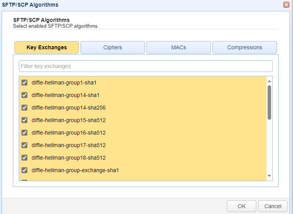The width and height of the screenshot is (293, 214).
Task: Disable diffie-hellman-group17-sha512 key exchange
Action: coord(24,145)
